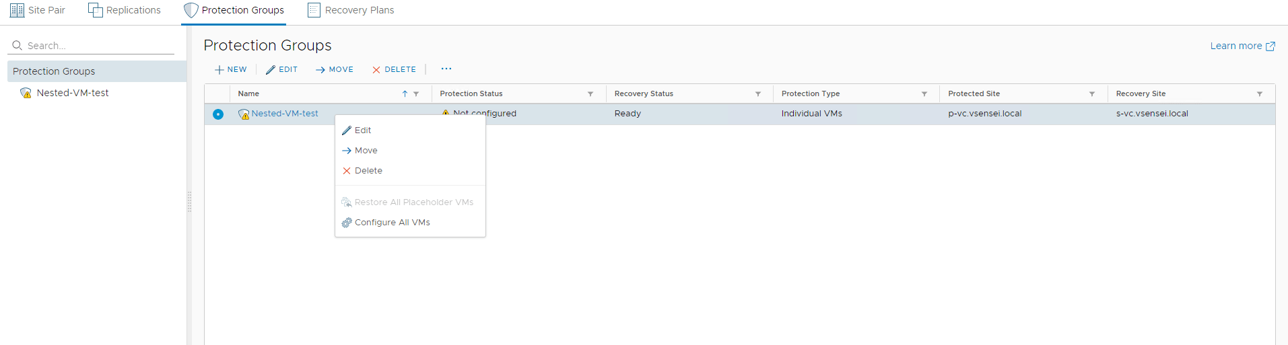Open the Protection Status column filter
Image resolution: width=1288 pixels, height=345 pixels.
coord(590,94)
